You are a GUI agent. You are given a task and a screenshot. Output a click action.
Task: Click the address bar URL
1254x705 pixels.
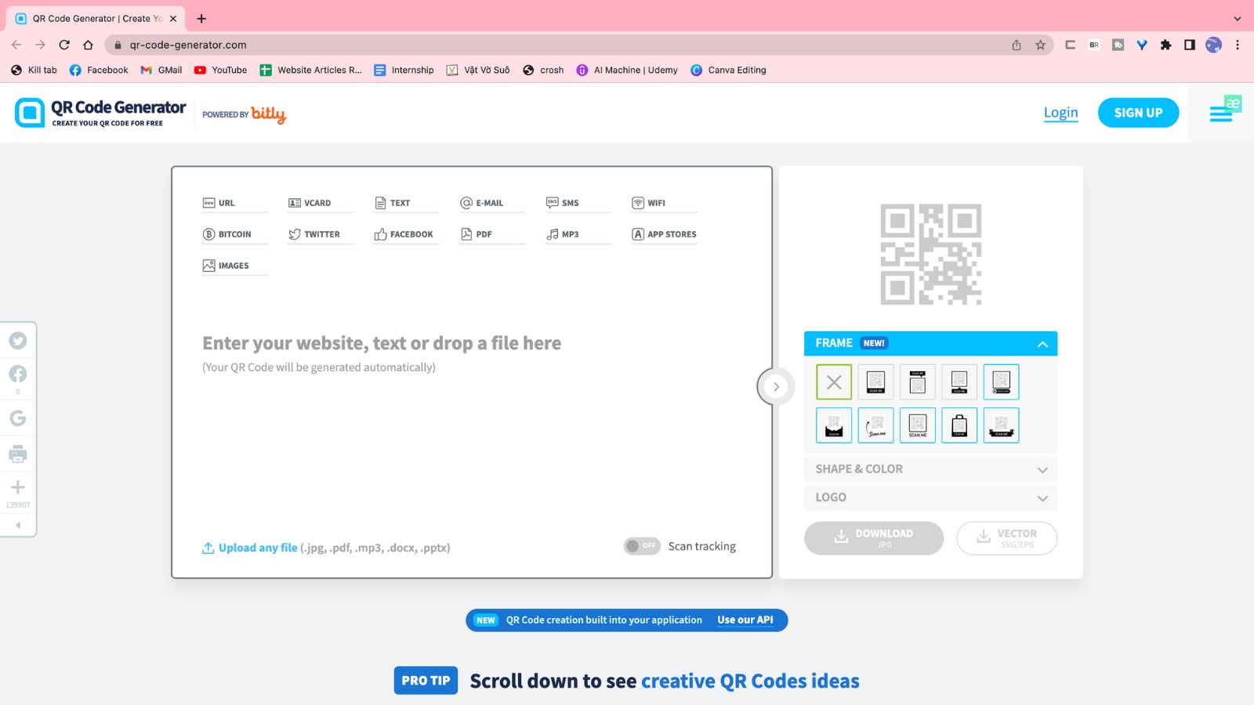click(x=188, y=45)
